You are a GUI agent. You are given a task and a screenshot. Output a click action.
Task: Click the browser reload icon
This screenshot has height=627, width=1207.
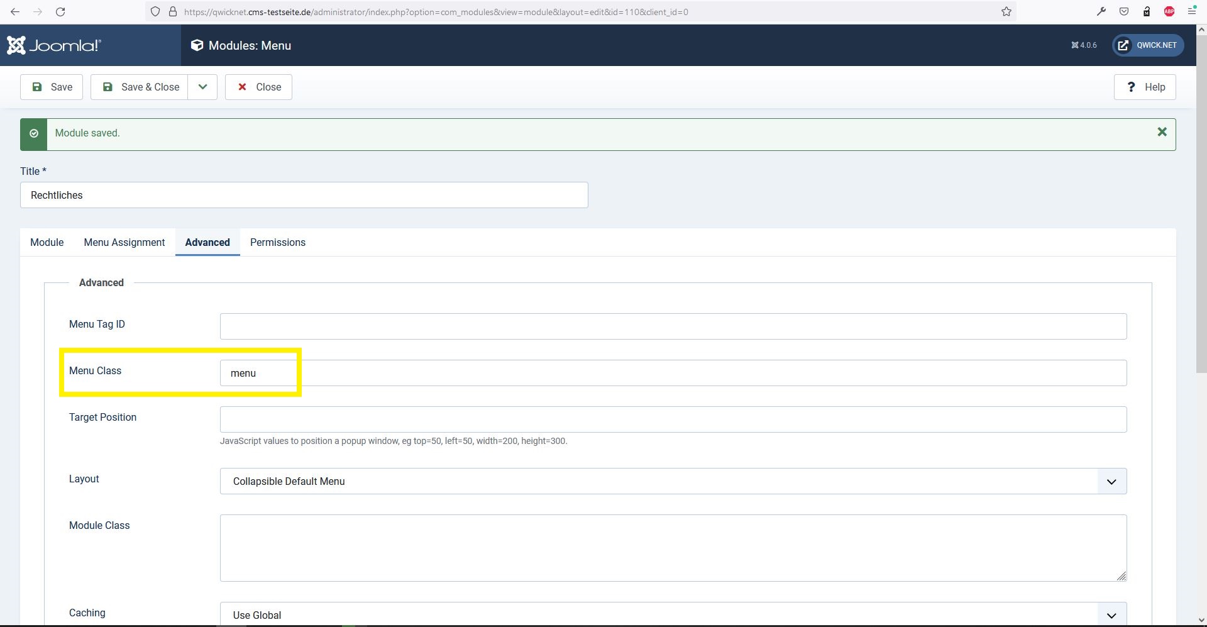(60, 12)
